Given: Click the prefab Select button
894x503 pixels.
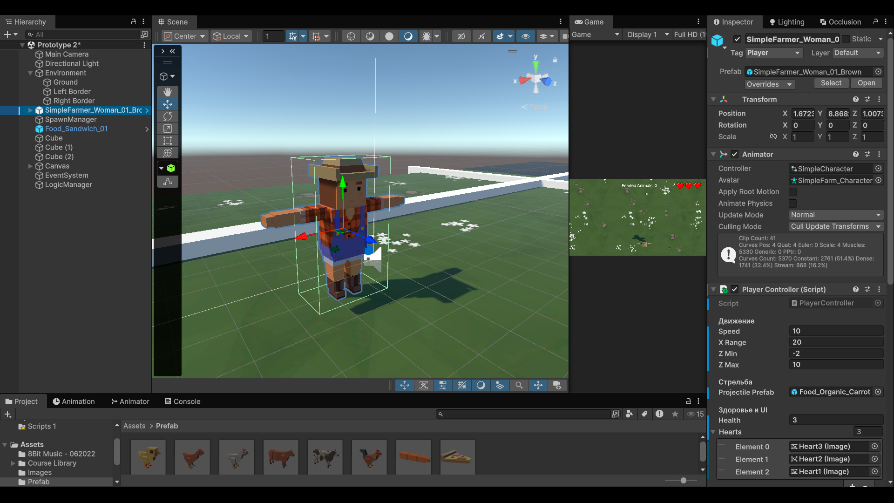Looking at the screenshot, I should tap(831, 83).
